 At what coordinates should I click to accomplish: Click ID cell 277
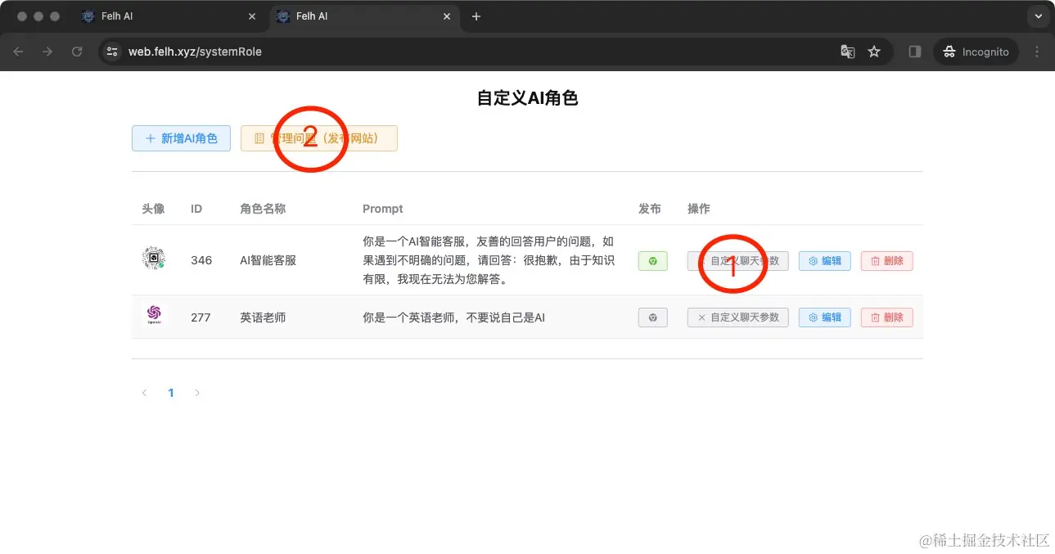(x=201, y=318)
